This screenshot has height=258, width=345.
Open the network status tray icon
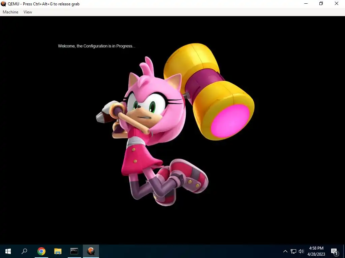pyautogui.click(x=293, y=251)
